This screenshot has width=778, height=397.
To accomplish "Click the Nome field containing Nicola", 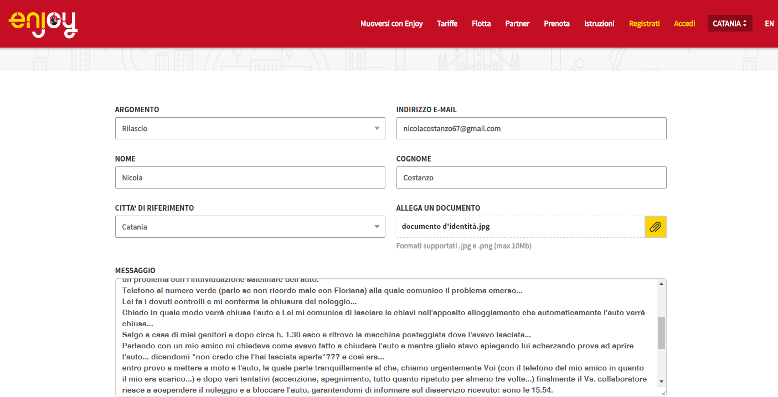I will 250,177.
